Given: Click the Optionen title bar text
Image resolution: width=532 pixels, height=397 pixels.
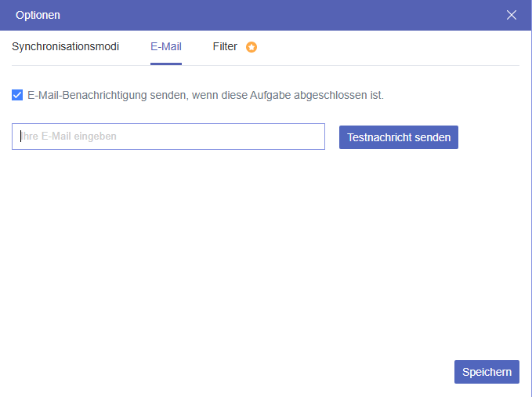Looking at the screenshot, I should (x=38, y=15).
